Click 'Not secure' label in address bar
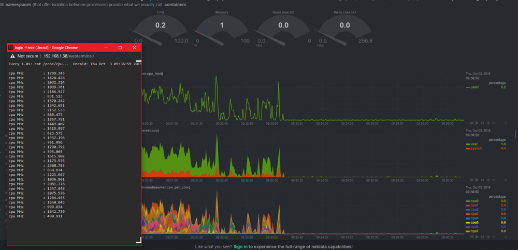Screen dimensions: 518x250 coord(28,56)
